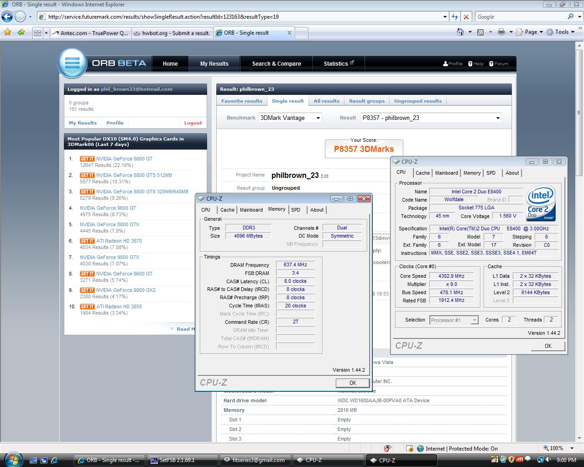Open the Result groups tab
Viewport: 584px width, 467px height.
(367, 101)
